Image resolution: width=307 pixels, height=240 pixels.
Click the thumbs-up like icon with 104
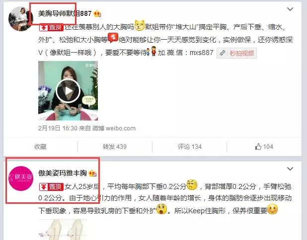pos(264,147)
